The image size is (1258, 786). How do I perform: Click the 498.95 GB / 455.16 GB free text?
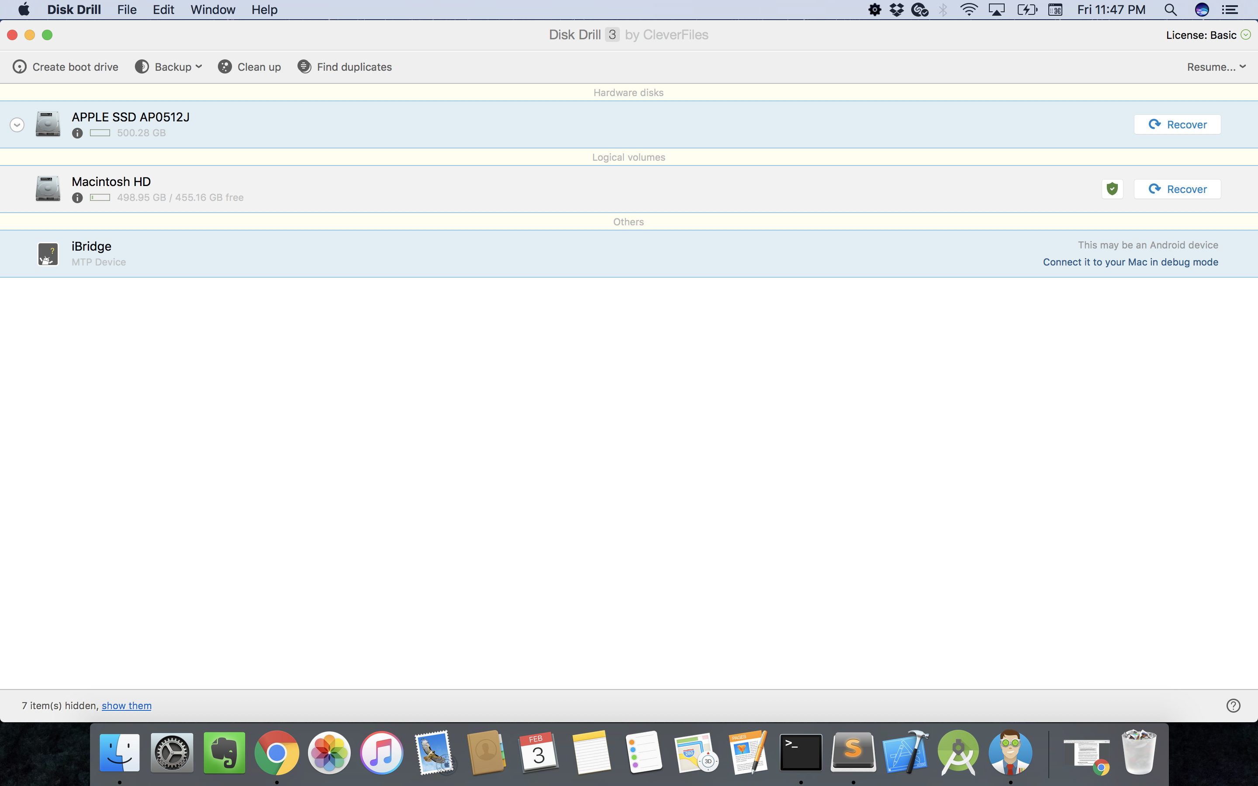point(180,197)
